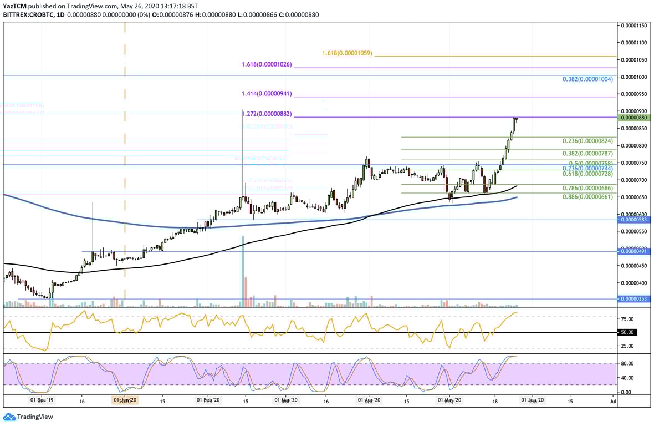Viewport: 654px width, 426px height.
Task: Click the TradingView wordmark at bottom left
Action: pos(34,417)
